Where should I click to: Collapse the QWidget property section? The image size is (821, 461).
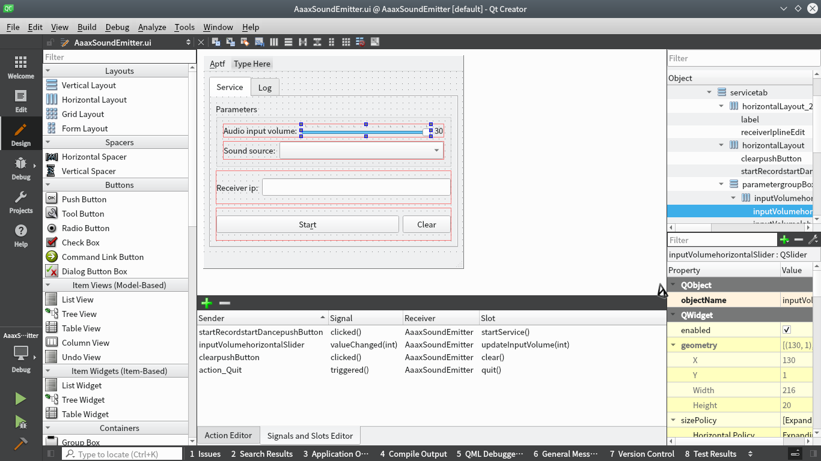point(673,315)
